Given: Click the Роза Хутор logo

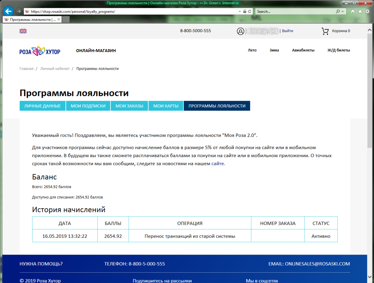Looking at the screenshot, I should pyautogui.click(x=40, y=51).
